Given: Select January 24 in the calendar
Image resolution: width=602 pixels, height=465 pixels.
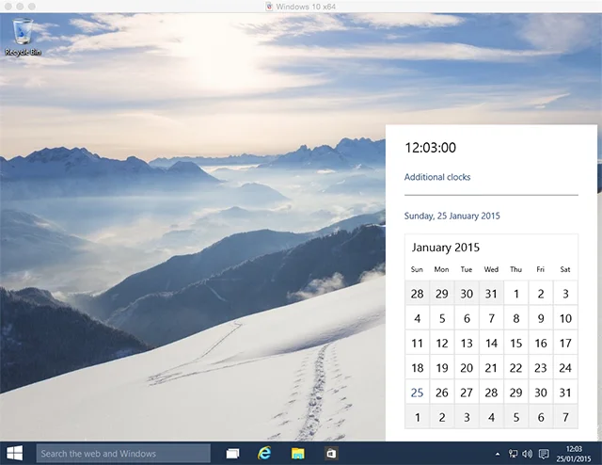Looking at the screenshot, I should [565, 368].
